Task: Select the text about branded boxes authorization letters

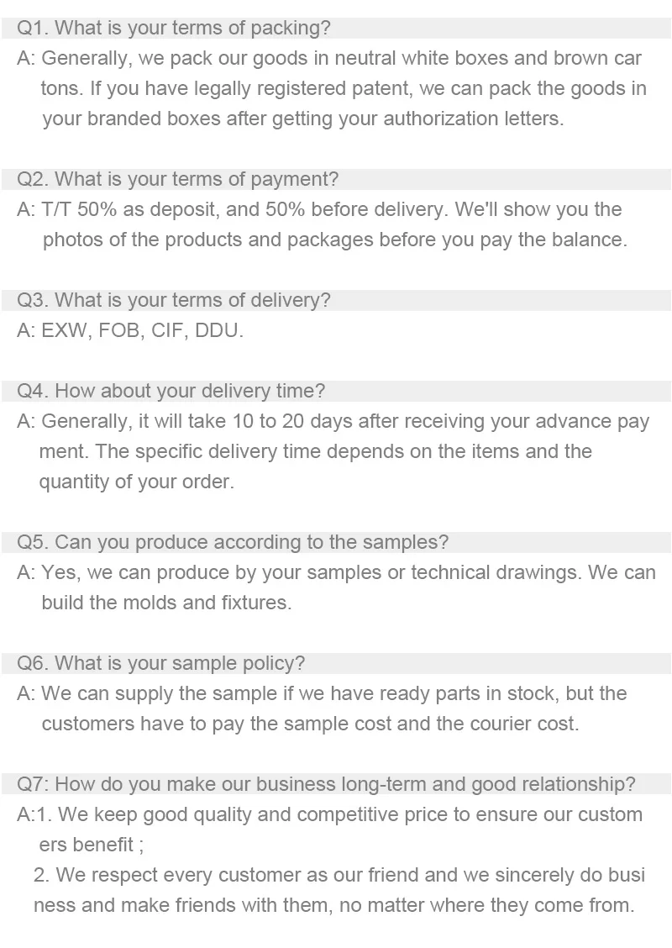Action: [x=302, y=119]
